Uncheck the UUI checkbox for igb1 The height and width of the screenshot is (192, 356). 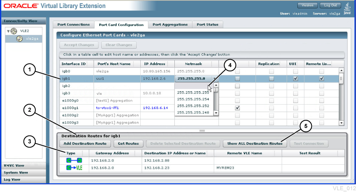coord(295,79)
